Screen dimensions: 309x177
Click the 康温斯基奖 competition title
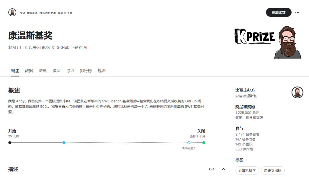[30, 36]
